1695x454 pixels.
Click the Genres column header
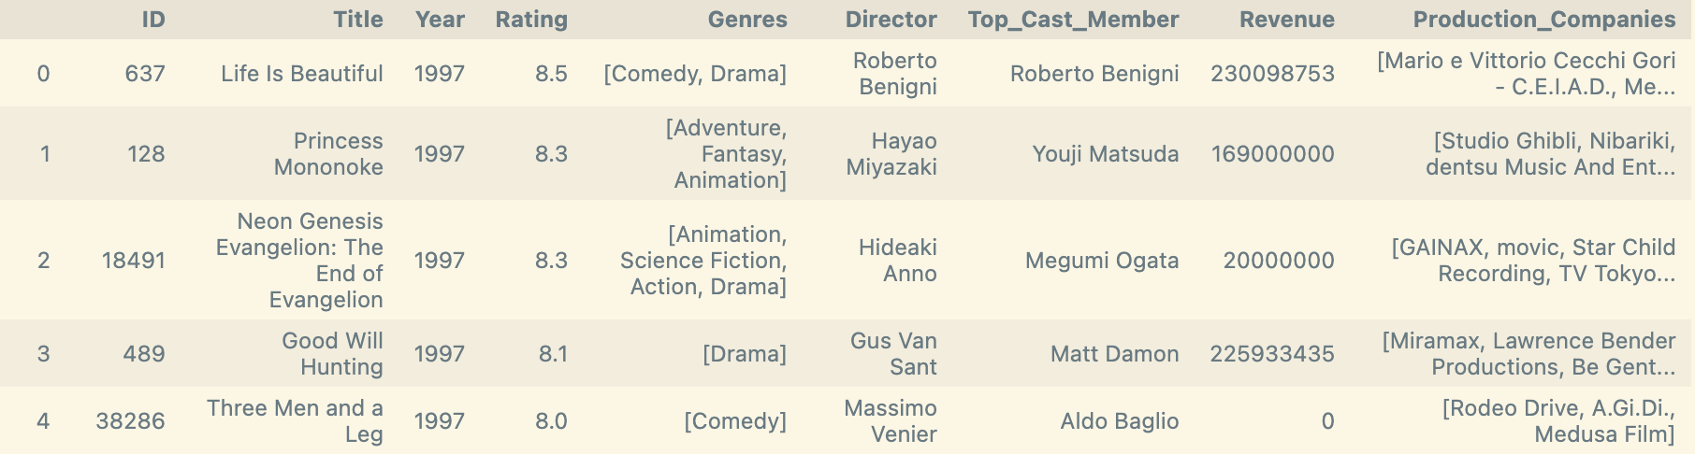[x=747, y=20]
